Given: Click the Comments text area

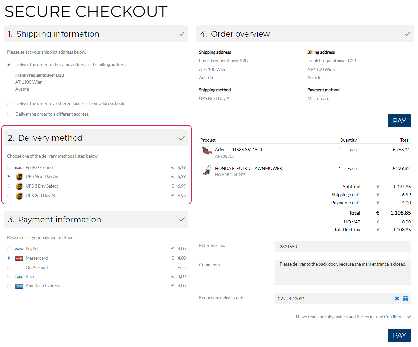Looking at the screenshot, I should pyautogui.click(x=343, y=273).
